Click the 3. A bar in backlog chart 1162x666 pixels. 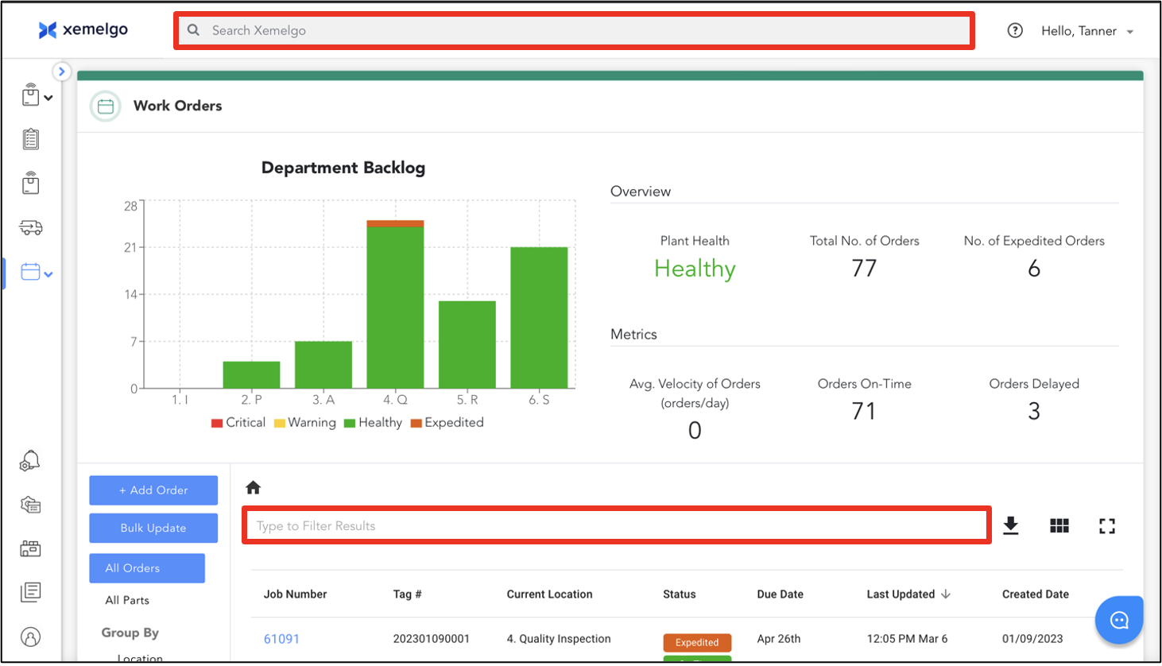[323, 365]
